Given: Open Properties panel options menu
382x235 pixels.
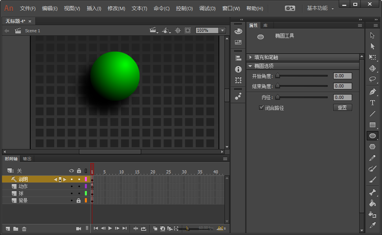Looking at the screenshot, I should [x=360, y=25].
